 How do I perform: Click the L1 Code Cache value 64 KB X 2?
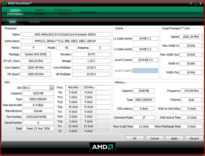pyautogui.click(x=145, y=39)
